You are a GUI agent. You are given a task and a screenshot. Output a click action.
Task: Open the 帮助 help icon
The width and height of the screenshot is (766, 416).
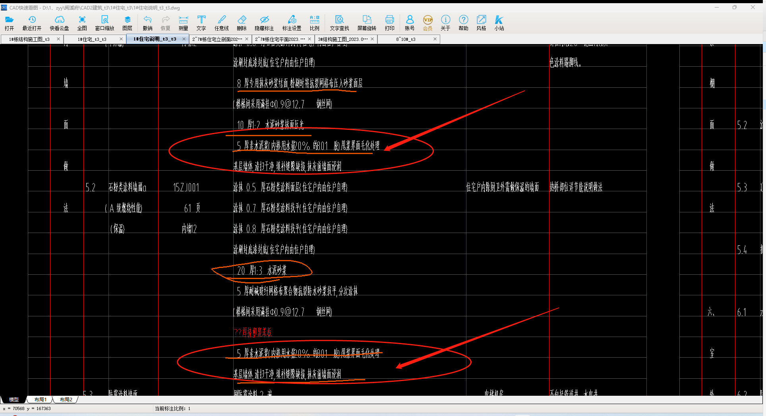tap(463, 23)
